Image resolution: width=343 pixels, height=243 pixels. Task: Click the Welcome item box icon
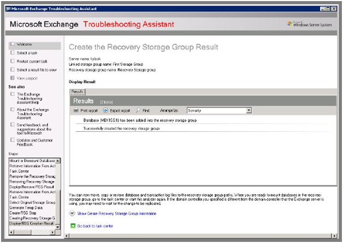pyautogui.click(x=13, y=44)
